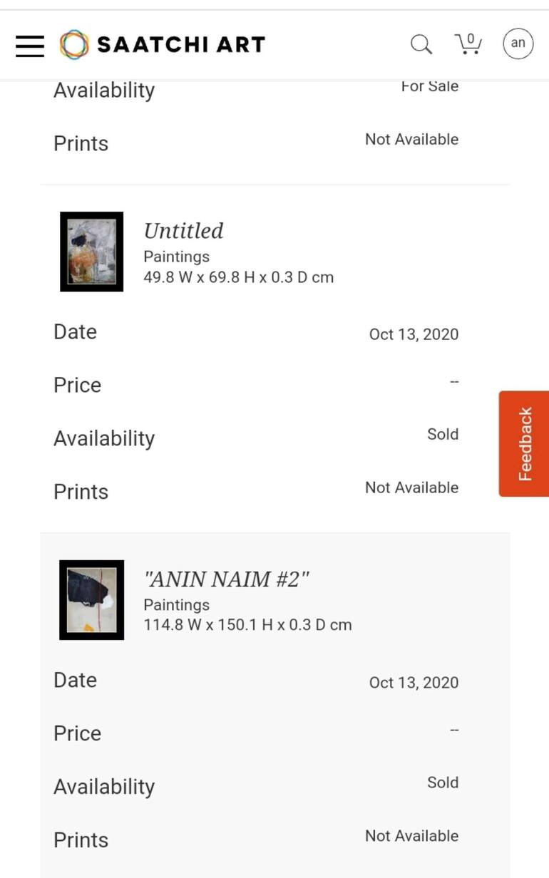Open the 'an' account avatar
549x878 pixels.
click(x=518, y=43)
